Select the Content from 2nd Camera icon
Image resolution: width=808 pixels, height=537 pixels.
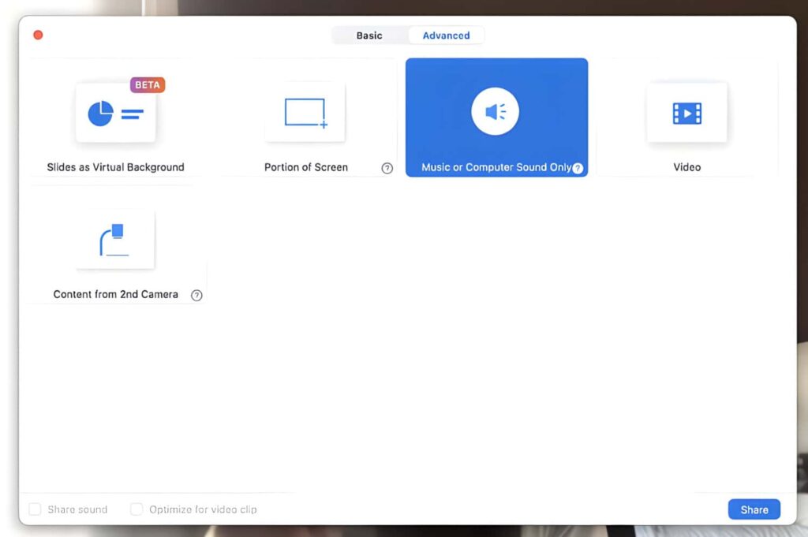pos(115,241)
